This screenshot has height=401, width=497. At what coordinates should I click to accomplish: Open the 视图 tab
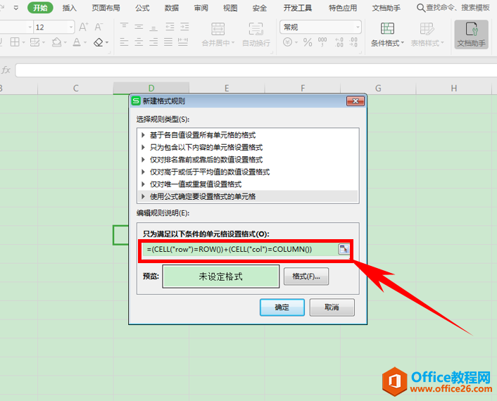[x=230, y=8]
